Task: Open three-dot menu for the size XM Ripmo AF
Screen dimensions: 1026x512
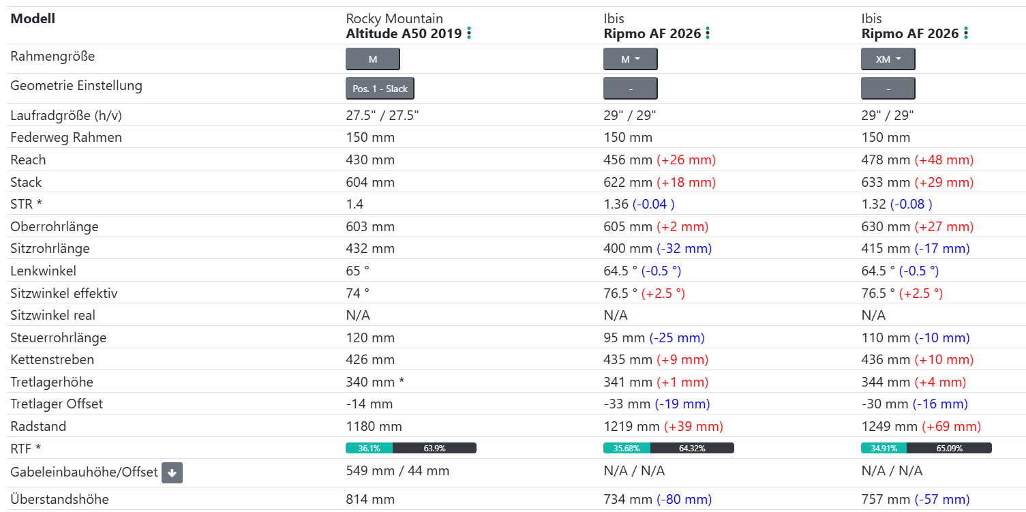Action: coord(966,33)
